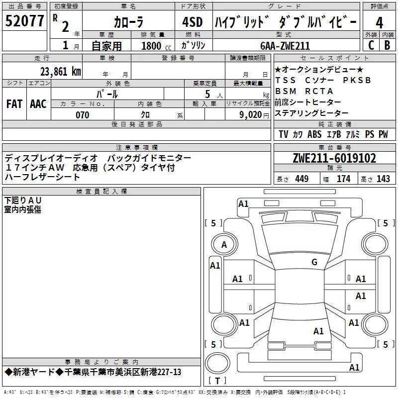
Task: Click interior grade B
Action: pyautogui.click(x=388, y=45)
